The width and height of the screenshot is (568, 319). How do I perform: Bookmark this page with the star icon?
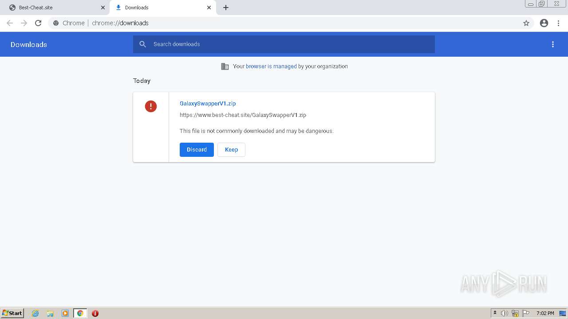(x=526, y=23)
